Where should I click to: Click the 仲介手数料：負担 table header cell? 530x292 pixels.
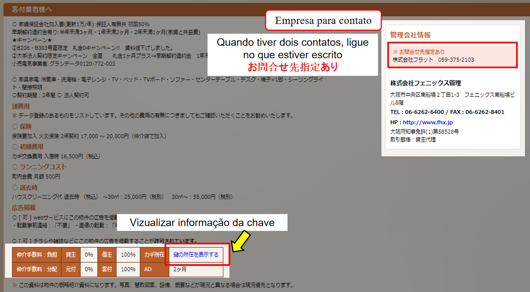point(37,255)
